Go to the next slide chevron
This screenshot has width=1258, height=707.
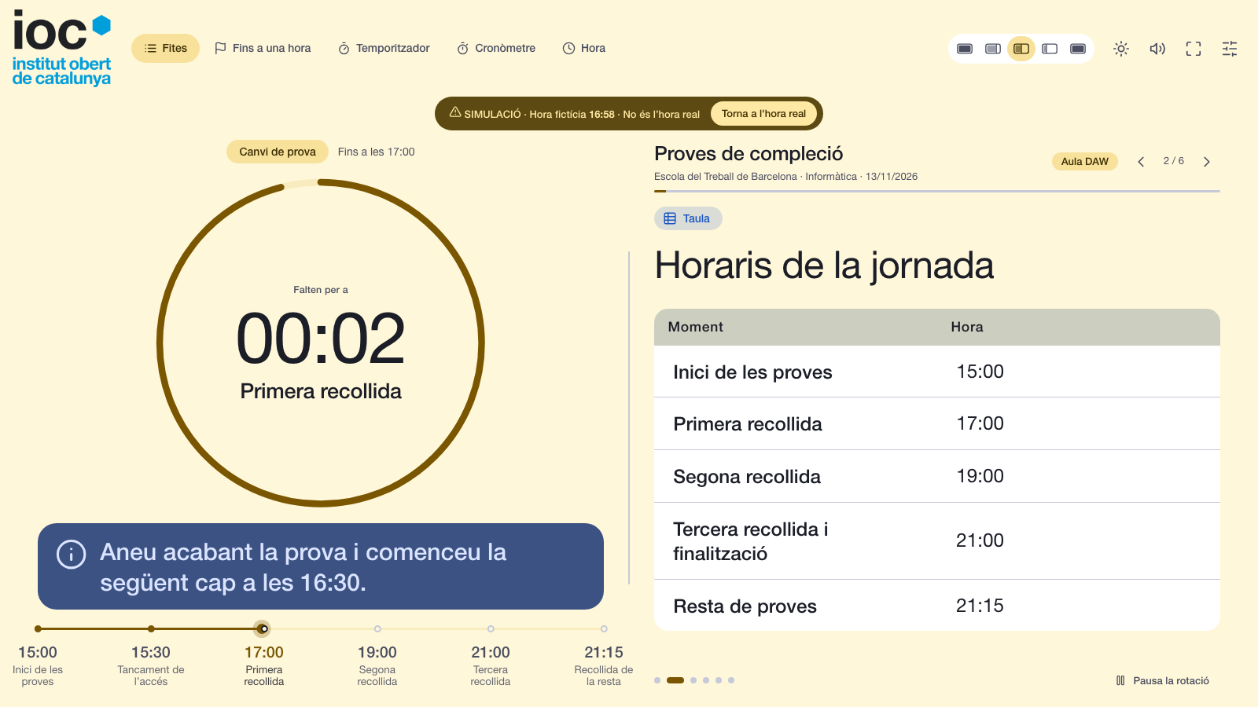tap(1207, 161)
